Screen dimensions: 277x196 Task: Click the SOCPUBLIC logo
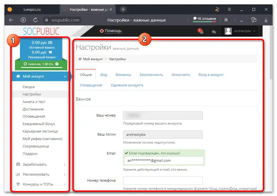pos(41,31)
